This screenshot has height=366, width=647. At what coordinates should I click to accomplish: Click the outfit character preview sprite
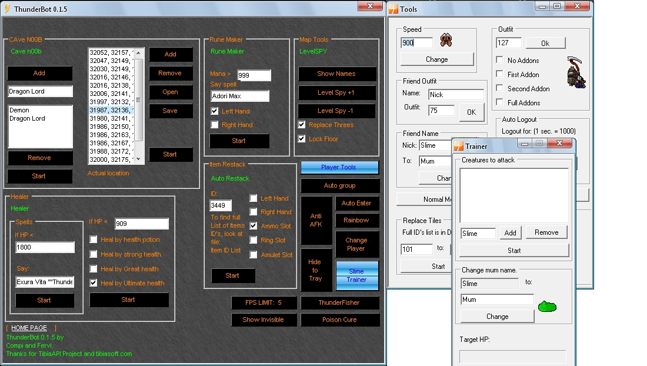[576, 73]
